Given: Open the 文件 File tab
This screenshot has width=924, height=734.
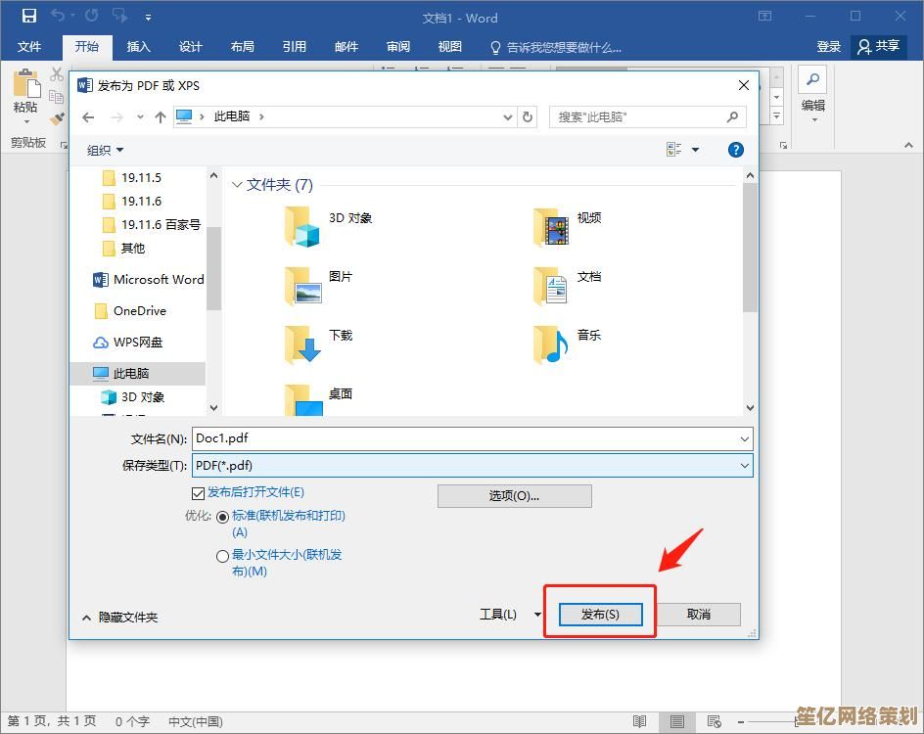Looking at the screenshot, I should [x=29, y=47].
